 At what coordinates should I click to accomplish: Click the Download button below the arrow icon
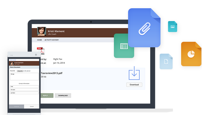pyautogui.click(x=134, y=85)
